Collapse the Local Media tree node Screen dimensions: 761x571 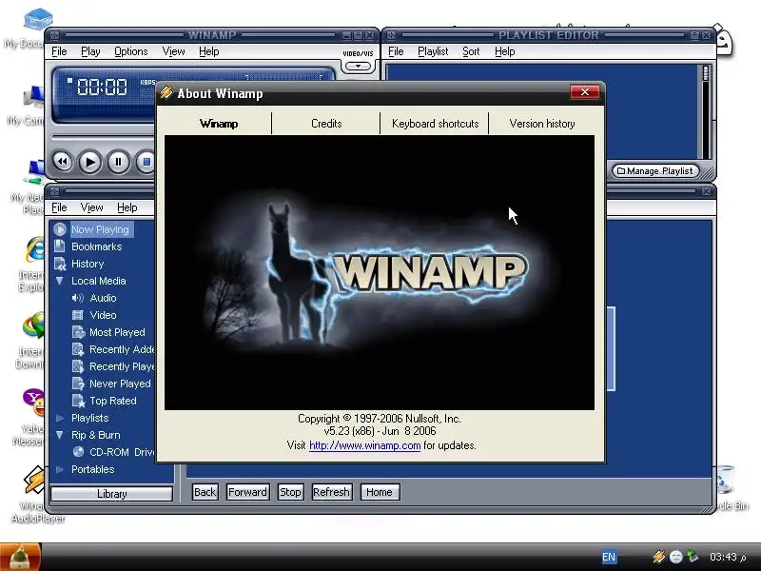pos(60,281)
